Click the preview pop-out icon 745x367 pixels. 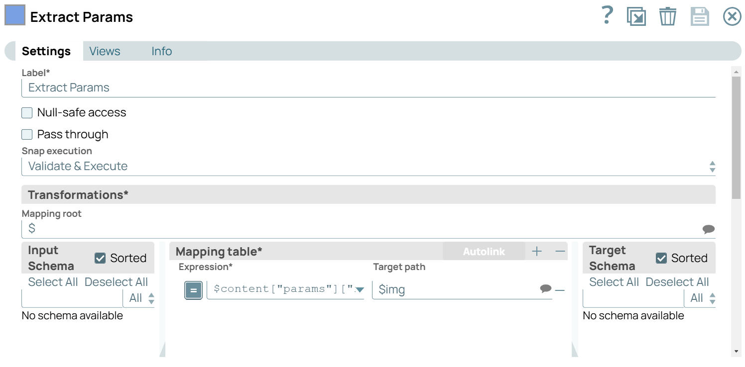(636, 15)
